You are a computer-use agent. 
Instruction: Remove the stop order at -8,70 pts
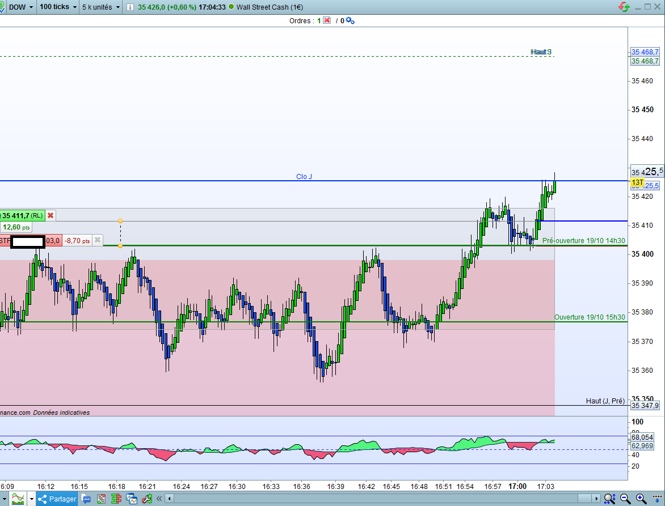[98, 240]
